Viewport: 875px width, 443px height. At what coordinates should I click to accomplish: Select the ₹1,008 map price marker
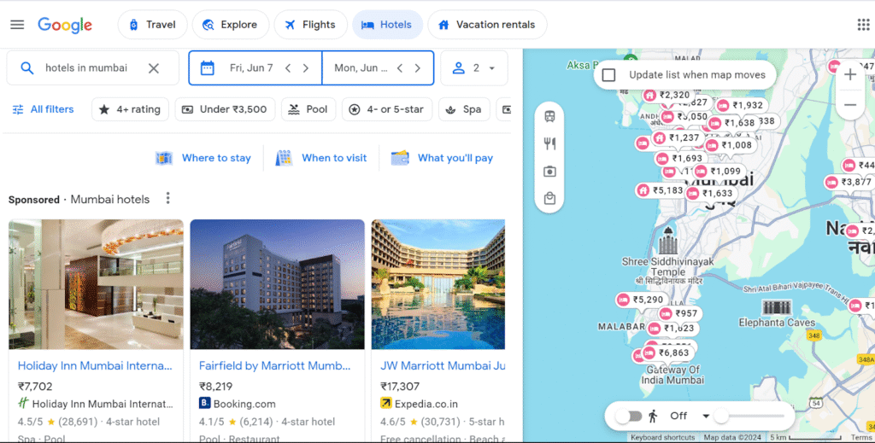729,145
